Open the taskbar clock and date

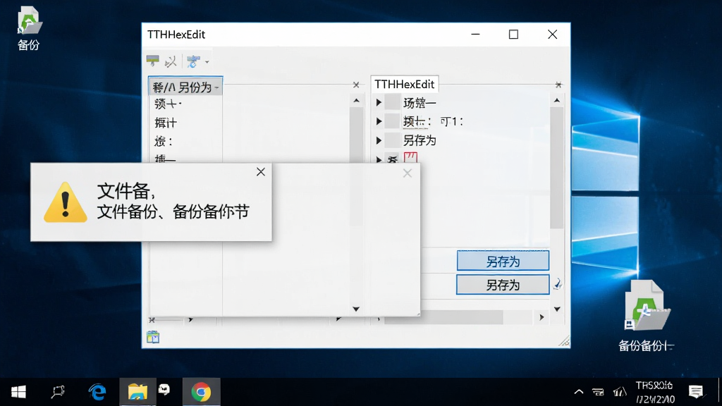coord(654,392)
